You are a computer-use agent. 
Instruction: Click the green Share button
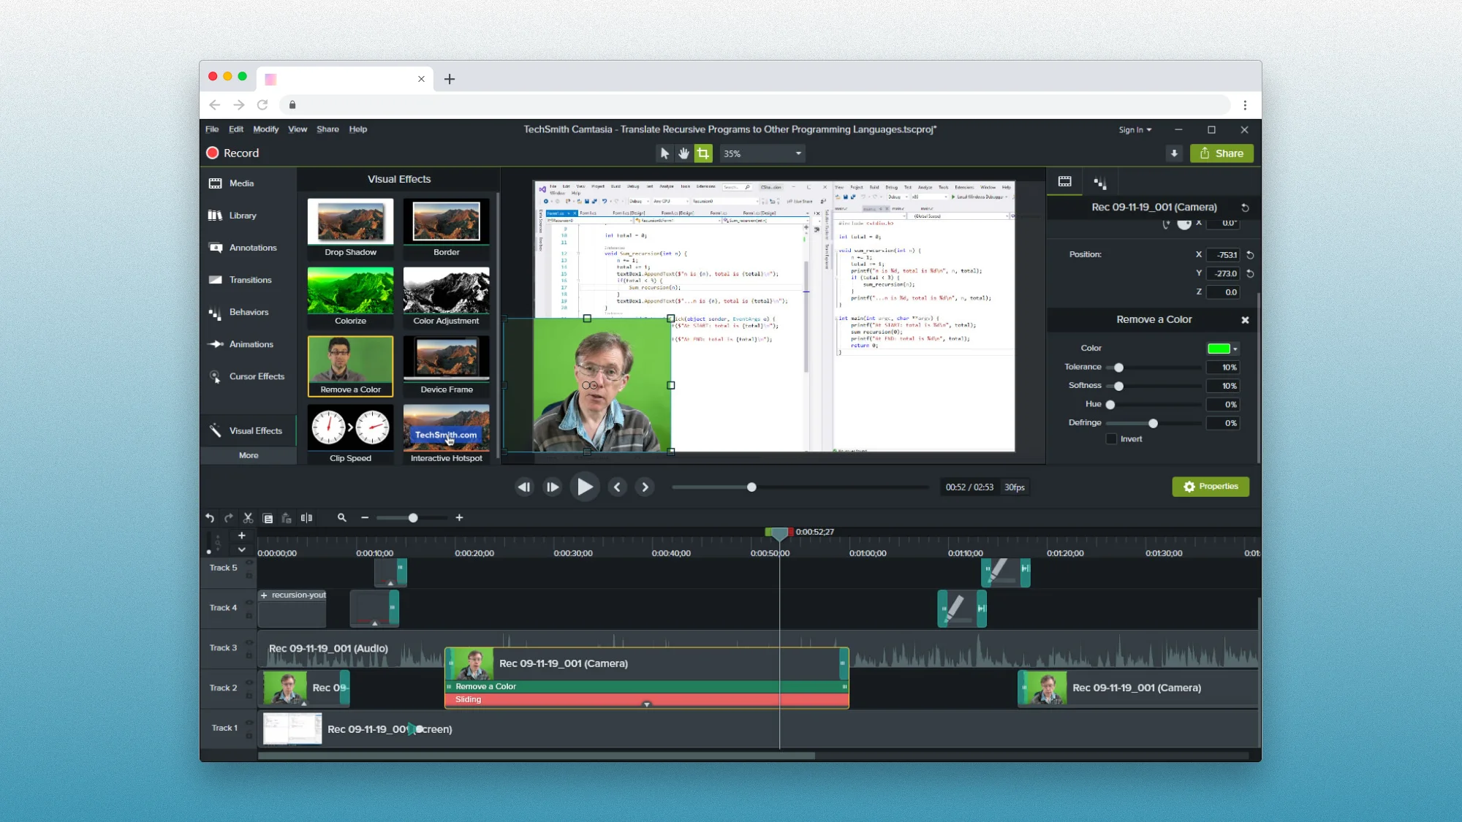1222,153
